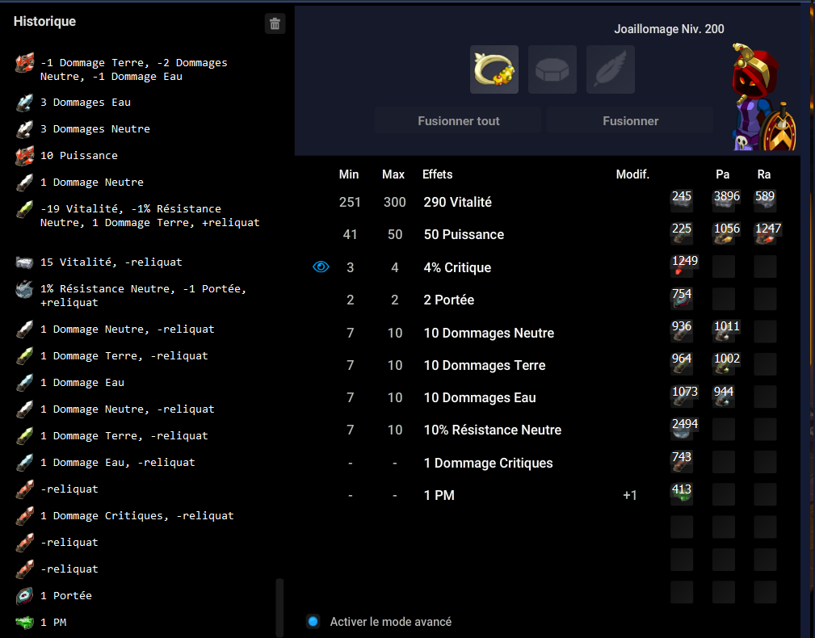Viewport: 815px width, 638px height.
Task: Click the green rune icon beside '1 PM' history
Action: click(x=24, y=622)
